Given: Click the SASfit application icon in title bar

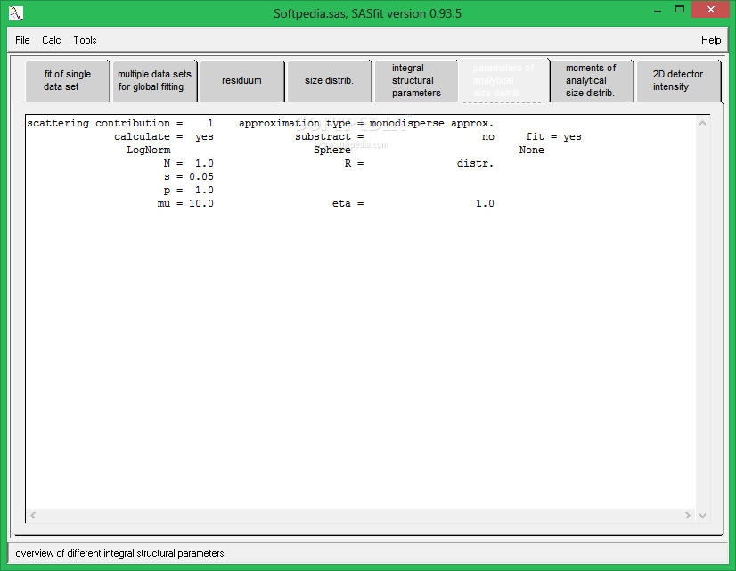Looking at the screenshot, I should click(x=16, y=13).
